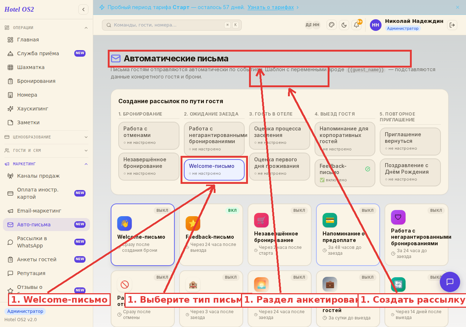Open Рассылки в WhatsApp in the sidebar
Viewport: 466px width, 327px height.
46,242
